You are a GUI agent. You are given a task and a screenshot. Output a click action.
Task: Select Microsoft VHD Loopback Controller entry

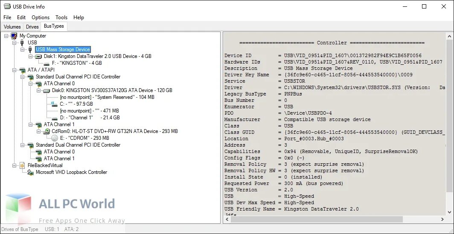tap(71, 172)
